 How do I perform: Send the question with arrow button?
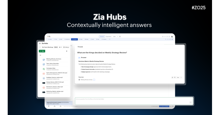point(191,103)
